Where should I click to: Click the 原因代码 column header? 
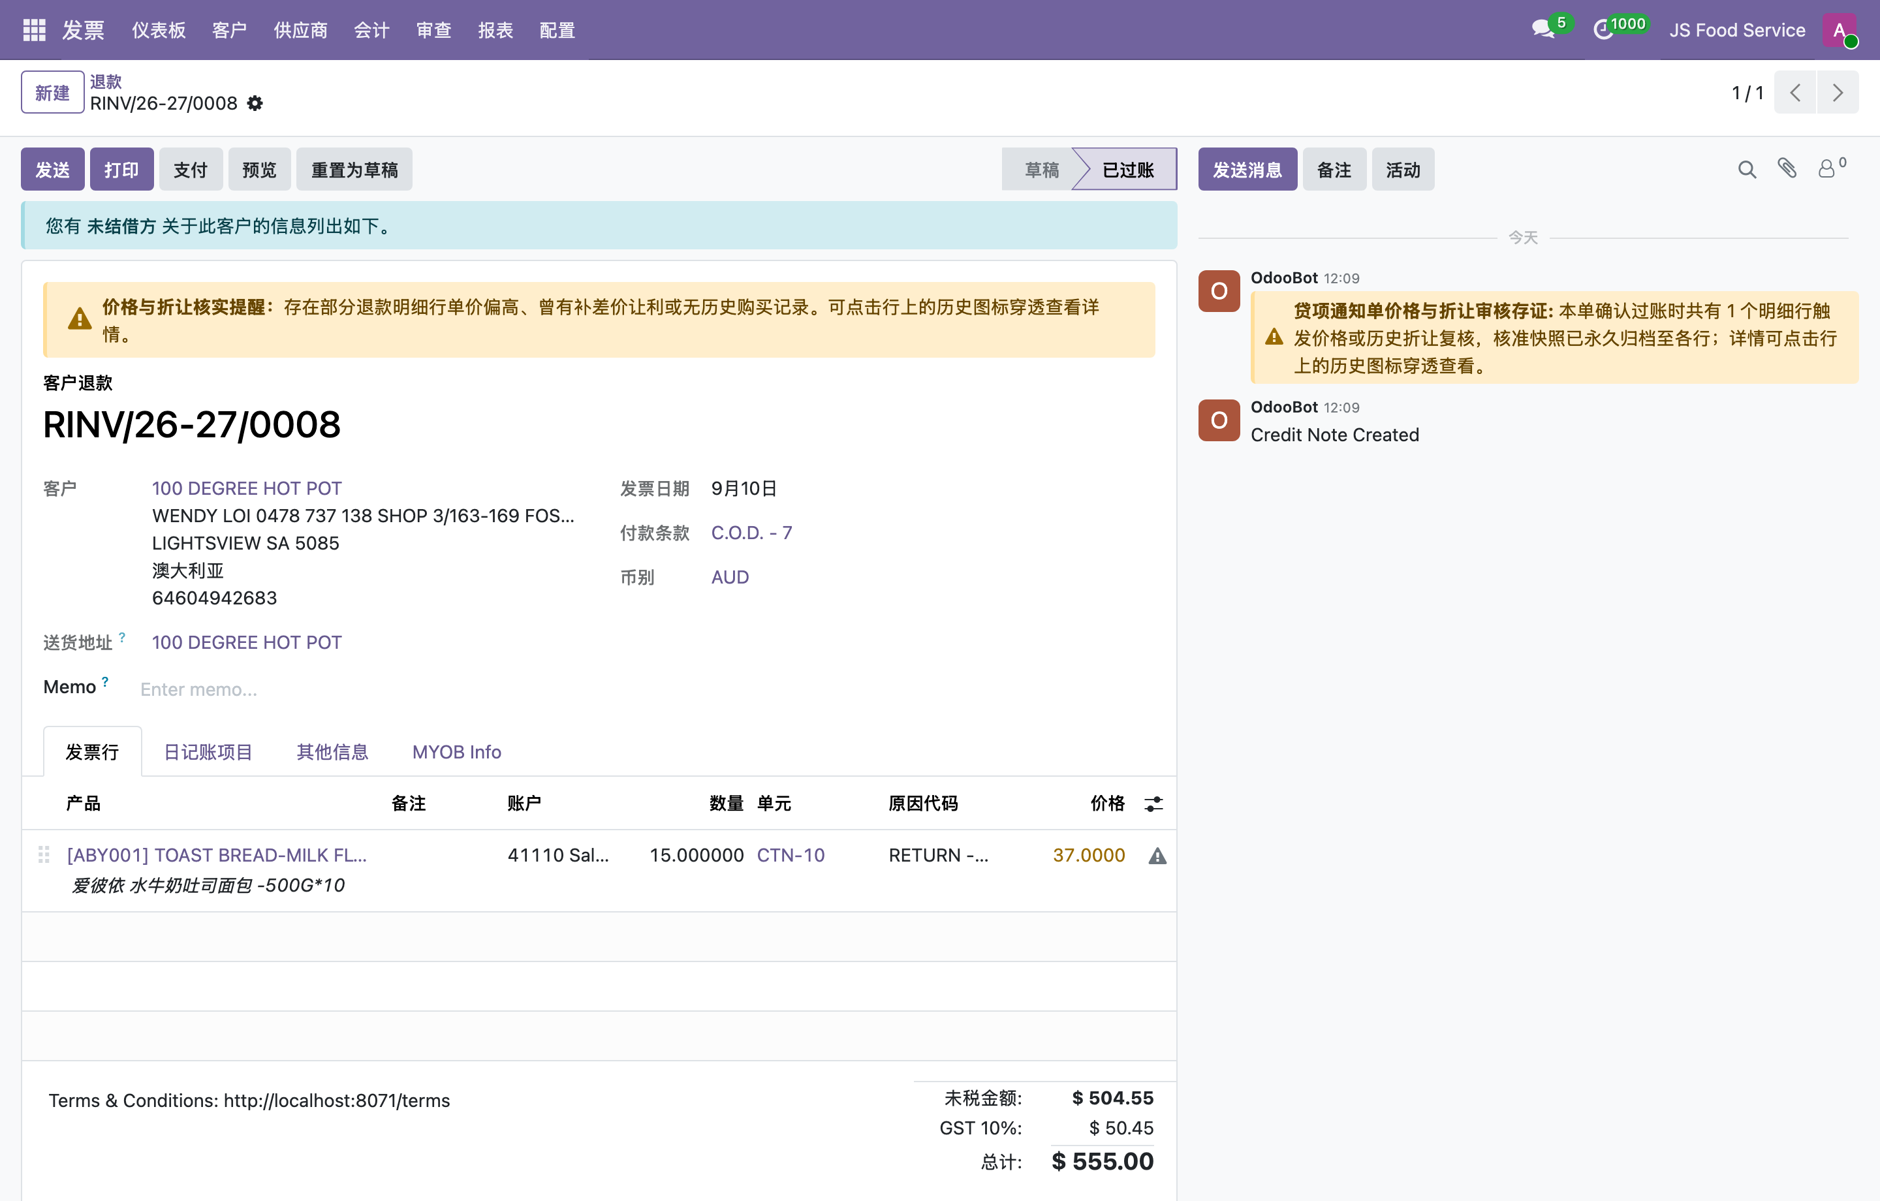pyautogui.click(x=923, y=803)
